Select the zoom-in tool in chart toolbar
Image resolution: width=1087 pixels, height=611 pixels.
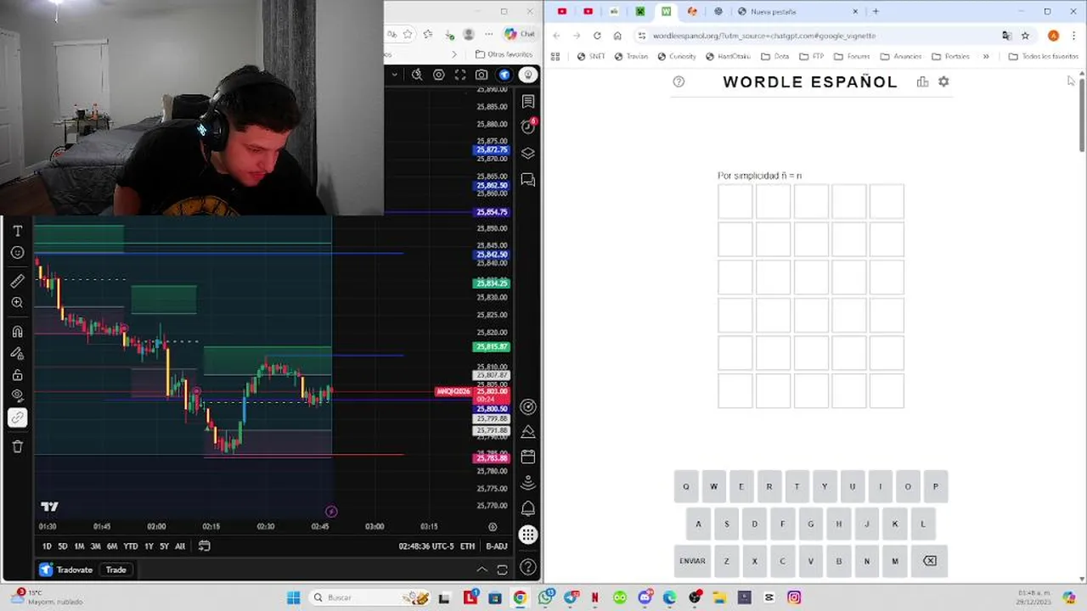pyautogui.click(x=18, y=303)
